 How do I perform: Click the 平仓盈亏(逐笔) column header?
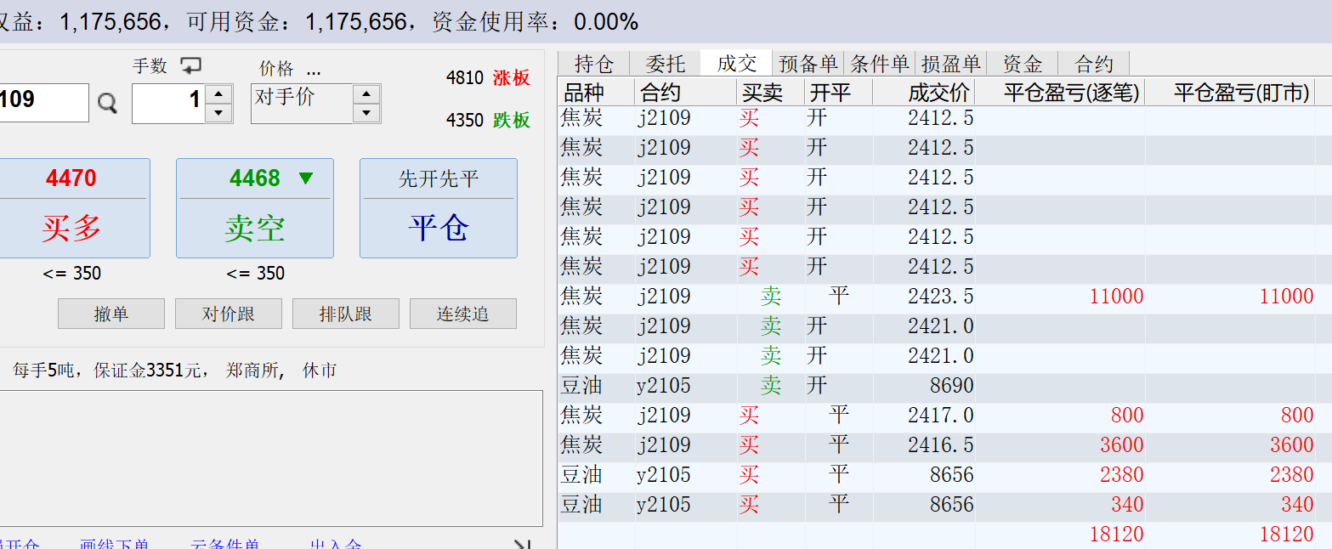click(1060, 93)
